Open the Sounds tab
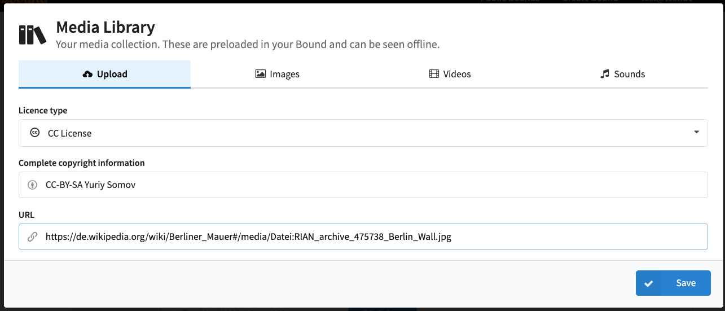This screenshot has height=311, width=725. (x=622, y=74)
